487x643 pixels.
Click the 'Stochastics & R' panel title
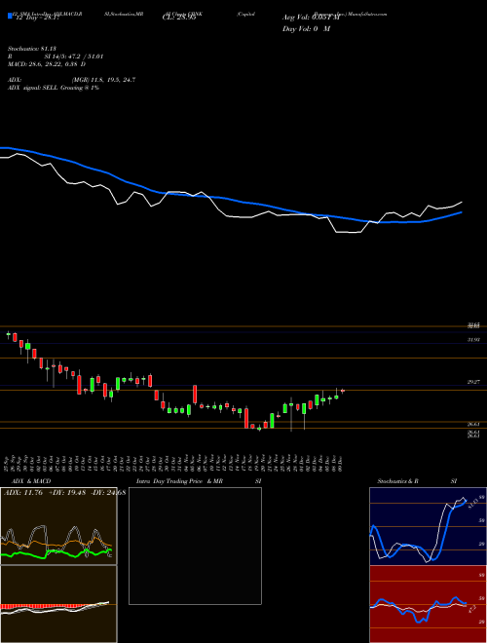[x=398, y=481]
